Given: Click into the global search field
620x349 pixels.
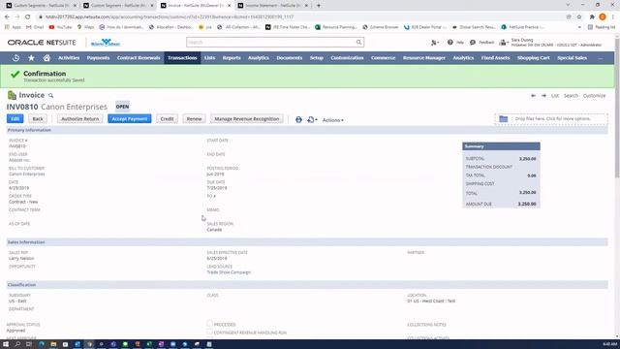Looking at the screenshot, I should [271, 42].
